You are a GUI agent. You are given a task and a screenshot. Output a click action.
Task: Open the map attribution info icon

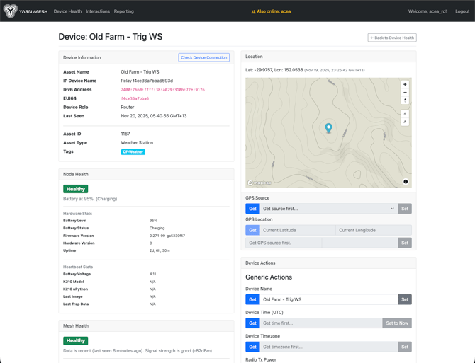(406, 182)
